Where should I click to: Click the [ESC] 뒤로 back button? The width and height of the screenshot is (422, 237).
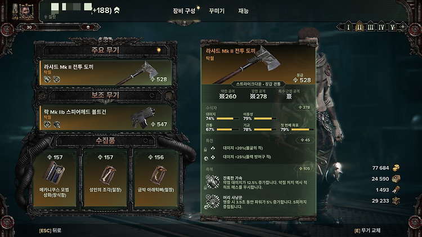pyautogui.click(x=50, y=231)
